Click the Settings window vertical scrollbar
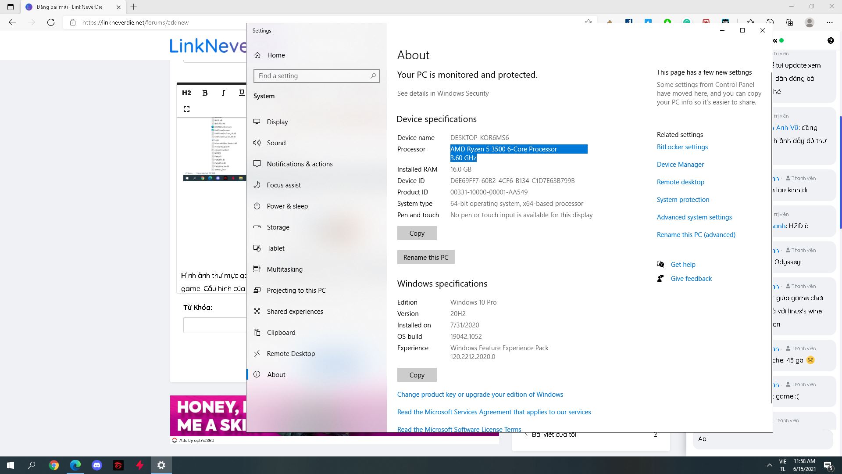Image resolution: width=842 pixels, height=474 pixels. [x=771, y=237]
